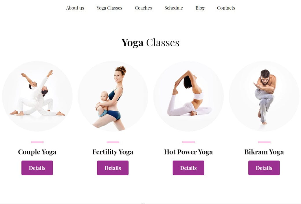This screenshot has width=301, height=204.
Task: Open the Blog navigation link
Action: [x=200, y=8]
